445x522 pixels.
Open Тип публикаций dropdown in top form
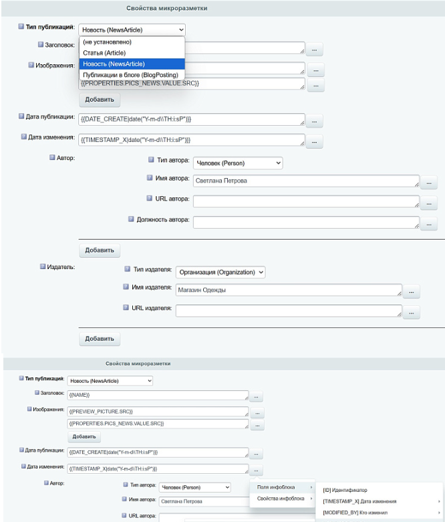[132, 29]
